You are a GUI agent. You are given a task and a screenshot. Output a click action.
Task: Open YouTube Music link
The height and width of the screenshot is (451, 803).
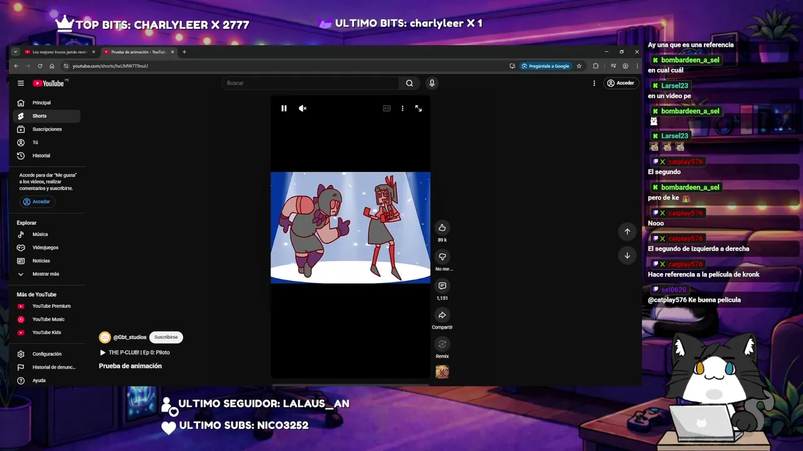(x=46, y=319)
